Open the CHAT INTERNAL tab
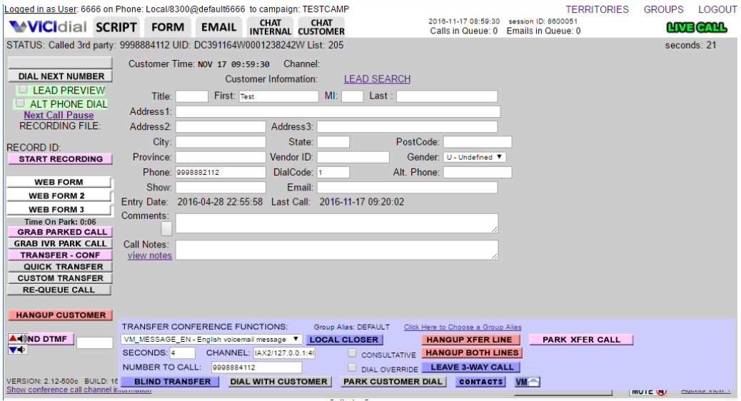The height and width of the screenshot is (401, 741). coord(270,28)
